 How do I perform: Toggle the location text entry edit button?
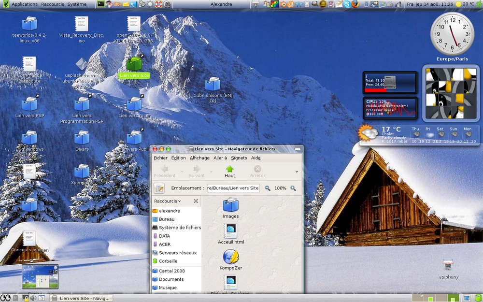click(159, 188)
